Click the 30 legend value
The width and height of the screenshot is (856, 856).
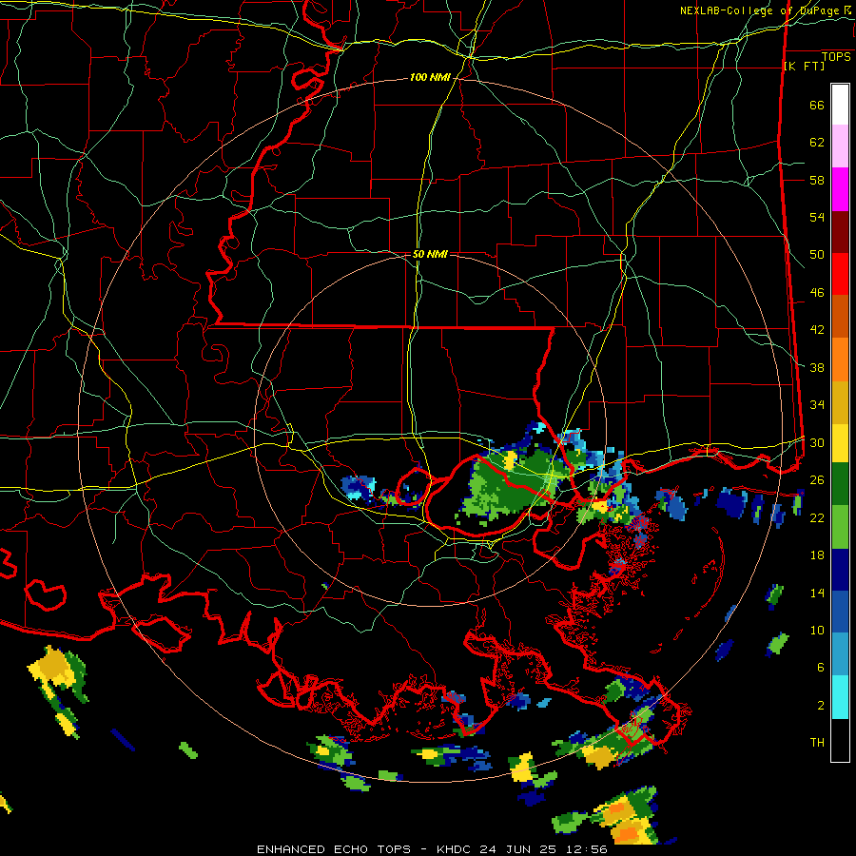(x=817, y=442)
